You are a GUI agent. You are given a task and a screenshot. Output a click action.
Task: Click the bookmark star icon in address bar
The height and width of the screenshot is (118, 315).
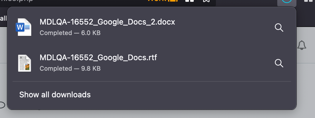pyautogui.click(x=206, y=1)
